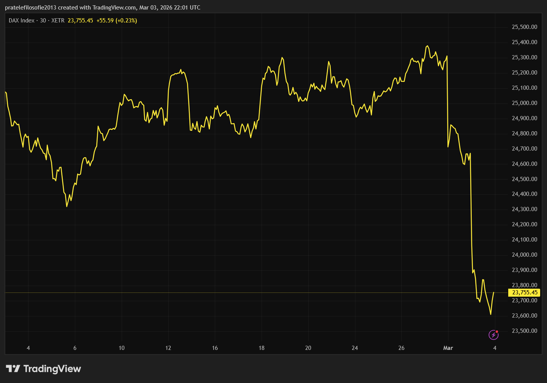This screenshot has width=547, height=383.
Task: Click the Mar 03, 2026 22:01 UTC timestamp
Action: click(170, 8)
